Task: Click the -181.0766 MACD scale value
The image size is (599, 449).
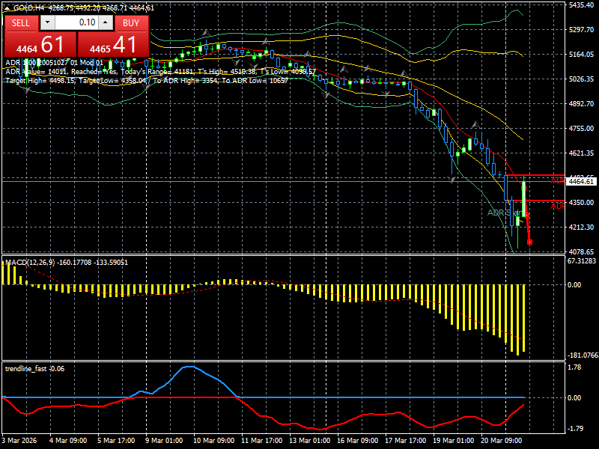Action: 583,355
